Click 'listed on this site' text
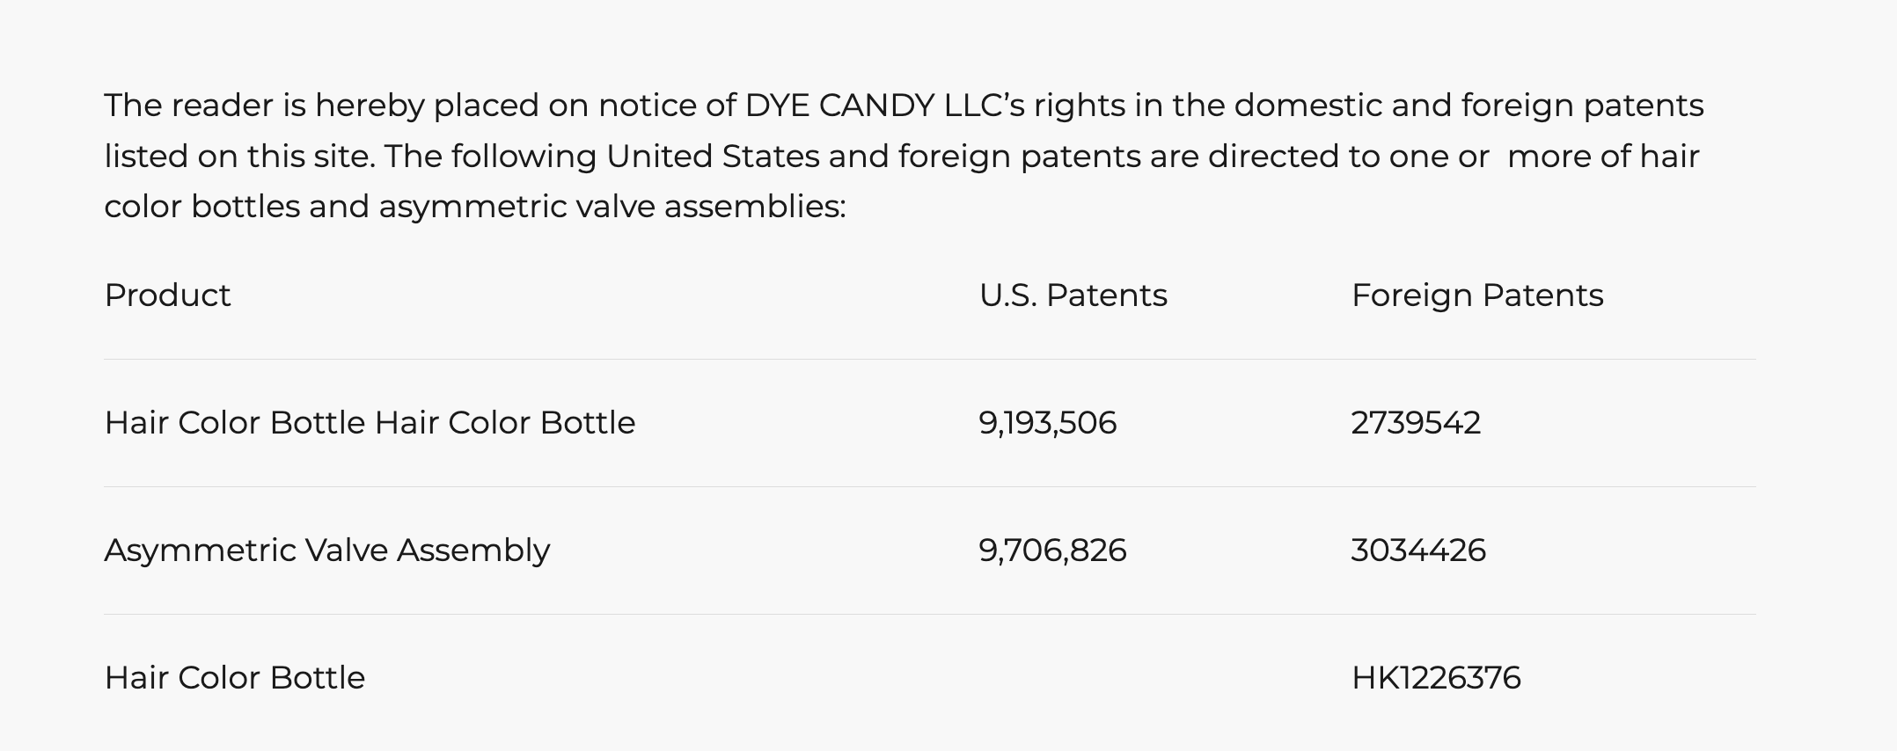 239,157
